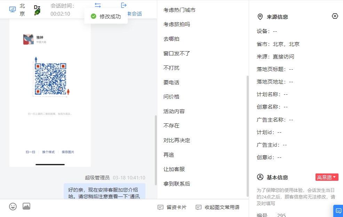This screenshot has width=343, height=217.
Task: Click 换个样式 in the QR image
Action: [x=48, y=152]
